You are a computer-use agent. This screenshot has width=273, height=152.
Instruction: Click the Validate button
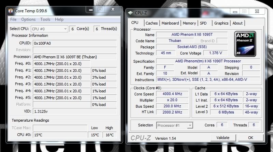click(x=223, y=138)
